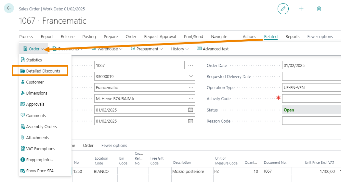Click the back arrow icon
341x182 pixels.
(9, 8)
